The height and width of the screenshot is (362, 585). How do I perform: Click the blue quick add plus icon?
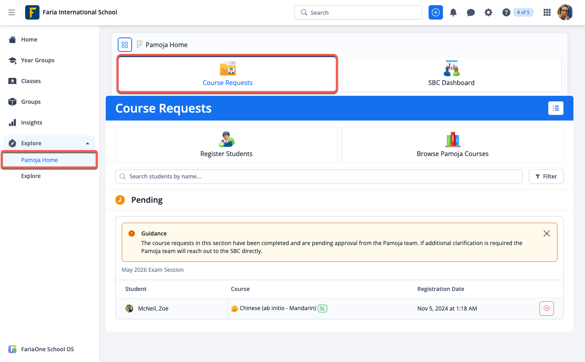(x=435, y=12)
